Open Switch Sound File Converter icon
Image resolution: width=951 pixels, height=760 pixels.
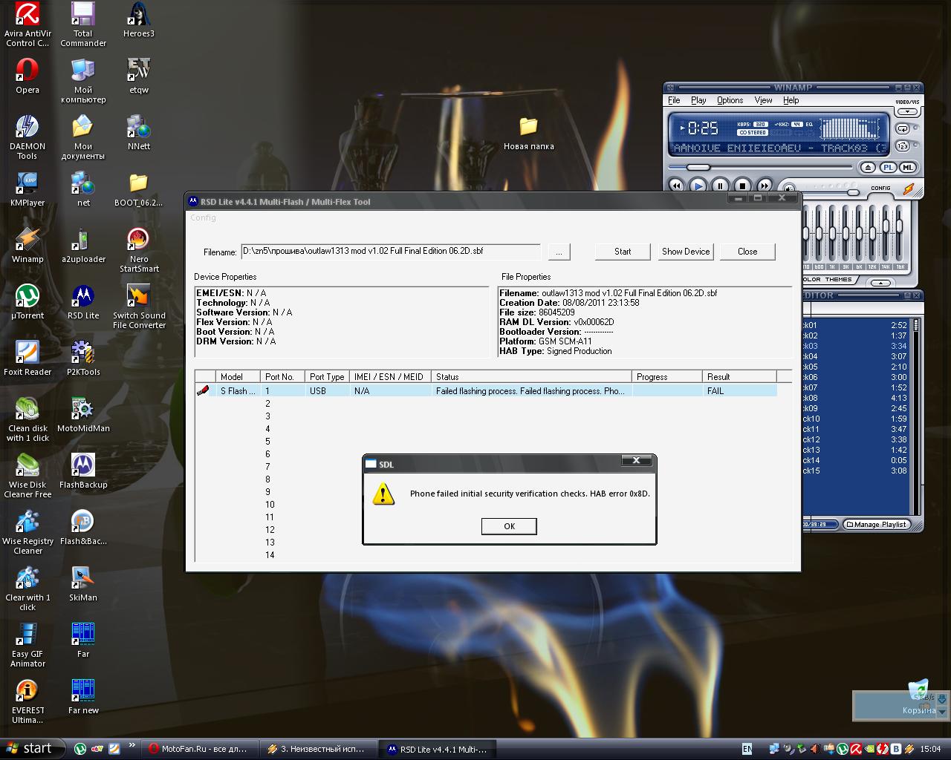point(139,306)
